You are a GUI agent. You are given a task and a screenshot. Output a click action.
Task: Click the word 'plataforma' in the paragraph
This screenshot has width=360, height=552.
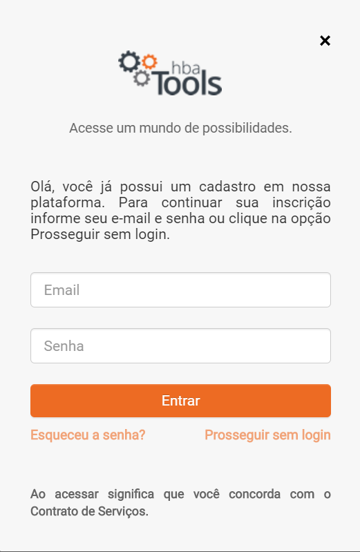pos(66,203)
